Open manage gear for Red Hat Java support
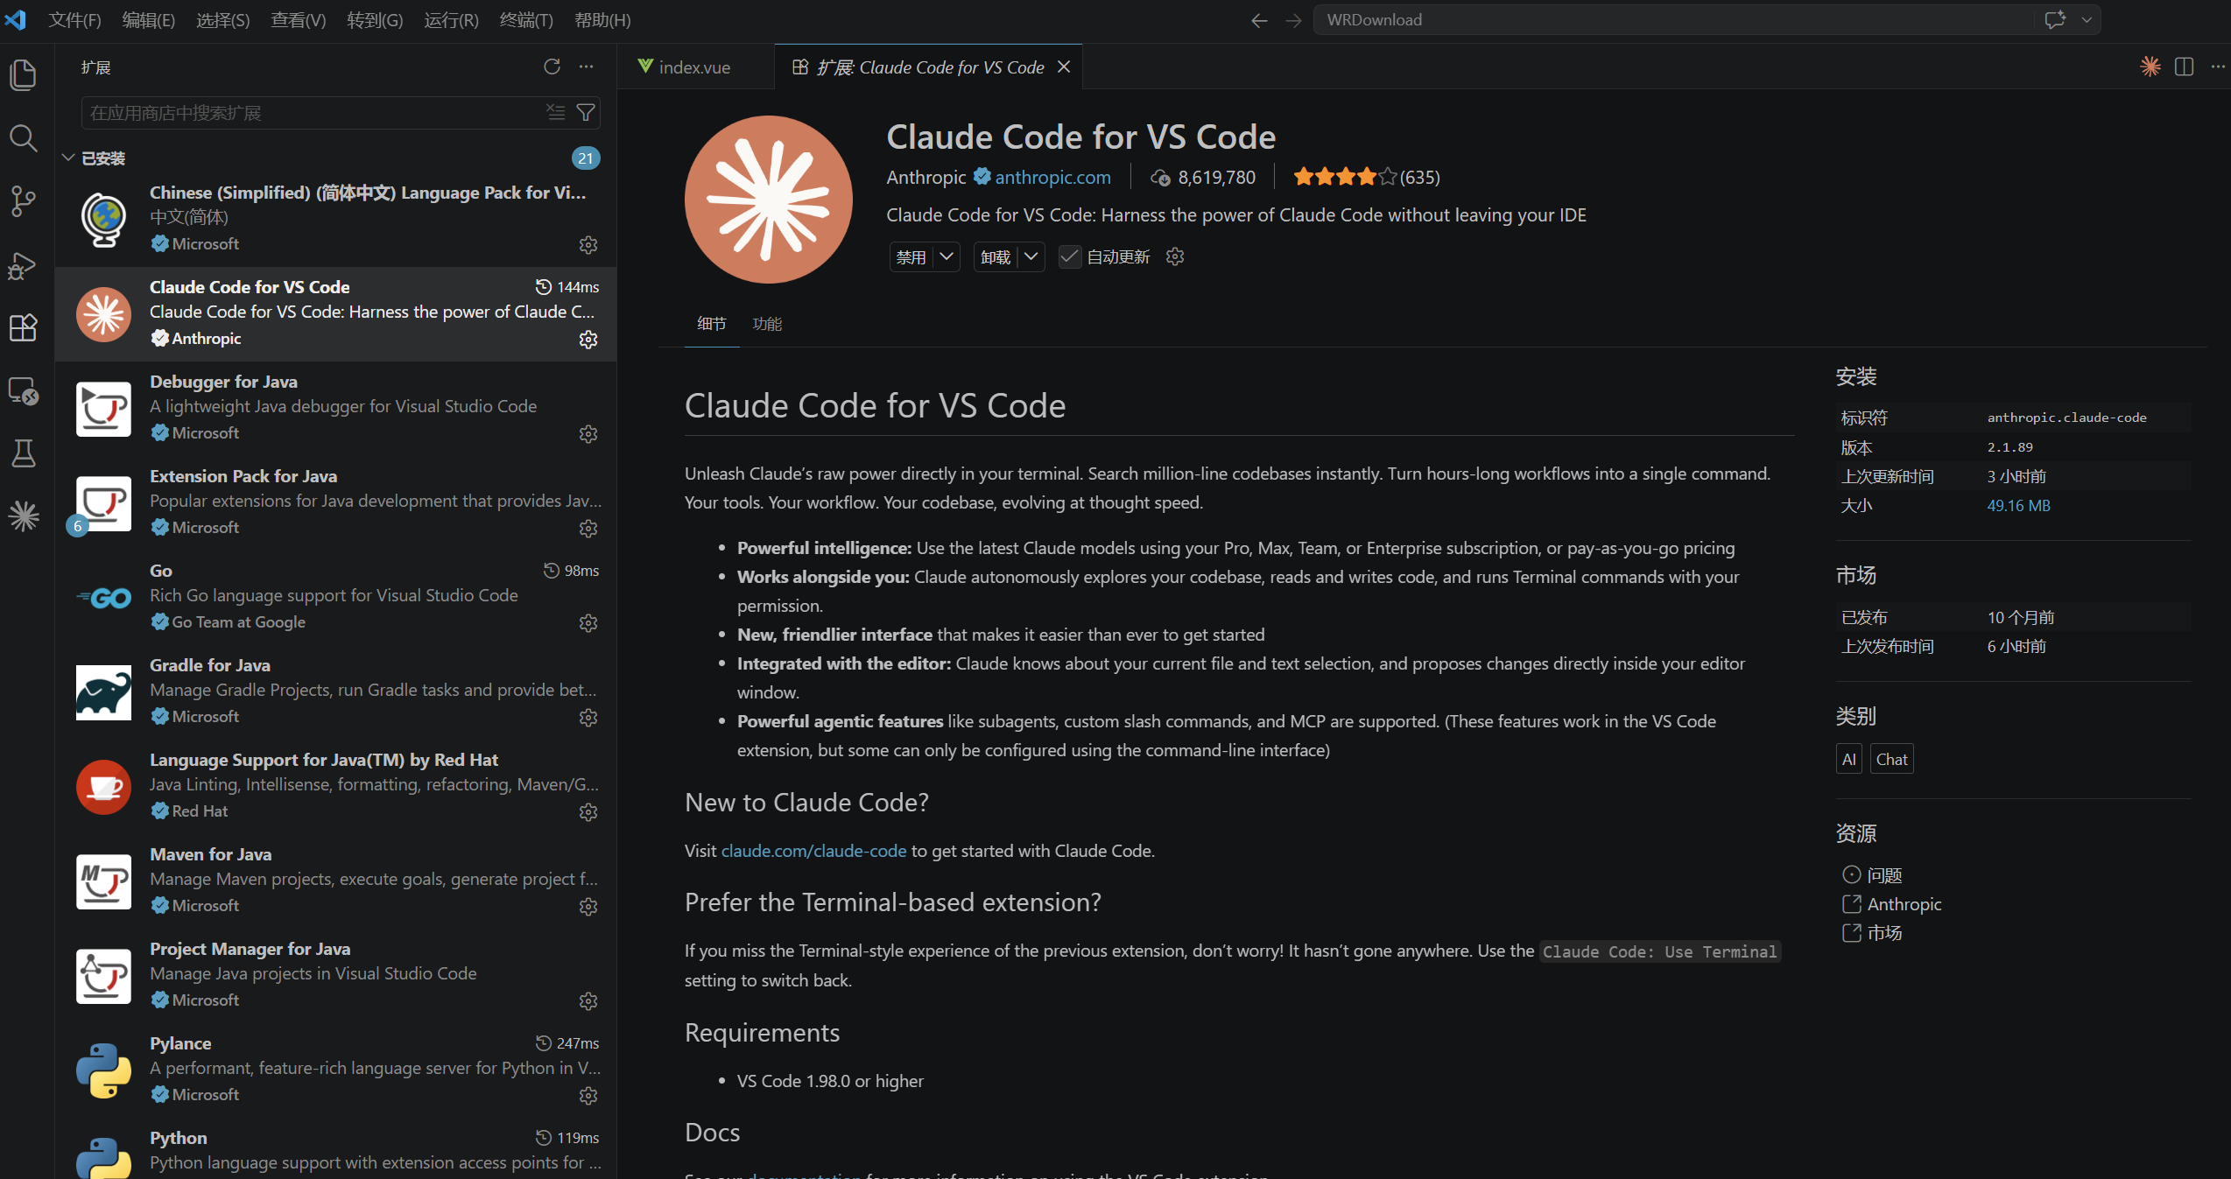This screenshot has width=2231, height=1179. (x=588, y=812)
